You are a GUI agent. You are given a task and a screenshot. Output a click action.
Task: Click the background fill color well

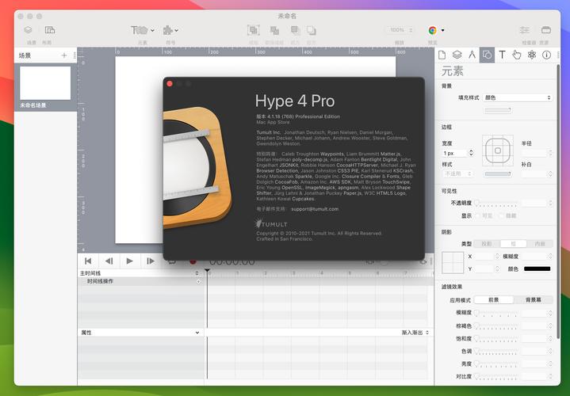pyautogui.click(x=498, y=110)
